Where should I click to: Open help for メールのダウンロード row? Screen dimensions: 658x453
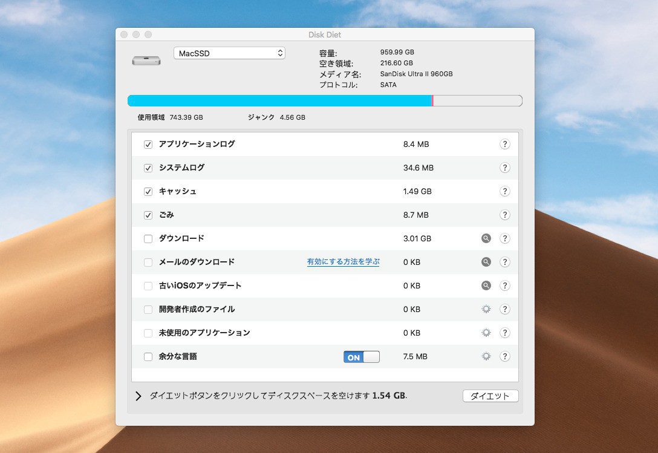coord(504,261)
